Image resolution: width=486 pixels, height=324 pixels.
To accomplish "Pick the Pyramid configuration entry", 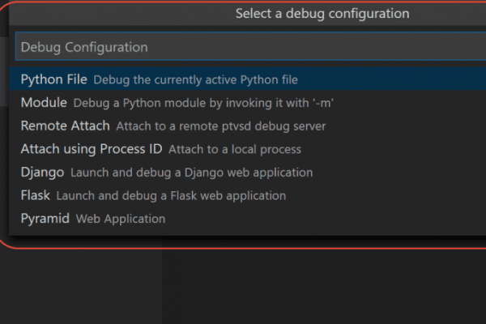I will pos(247,219).
